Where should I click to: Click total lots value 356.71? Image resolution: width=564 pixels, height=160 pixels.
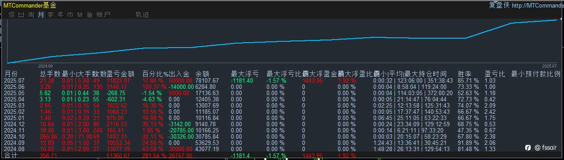(x=48, y=156)
